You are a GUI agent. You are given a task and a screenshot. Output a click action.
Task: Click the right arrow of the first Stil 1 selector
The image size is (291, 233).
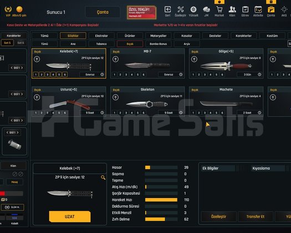click(x=22, y=68)
